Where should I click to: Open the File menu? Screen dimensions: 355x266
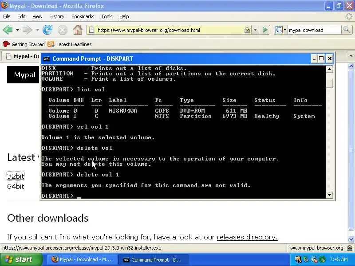[7, 16]
